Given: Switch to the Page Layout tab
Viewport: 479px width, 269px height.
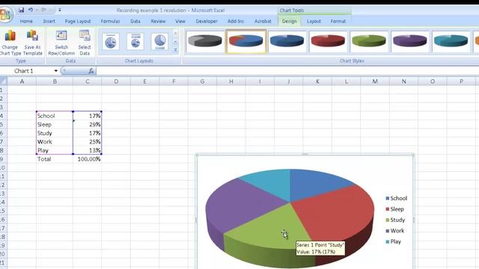Looking at the screenshot, I should click(78, 21).
